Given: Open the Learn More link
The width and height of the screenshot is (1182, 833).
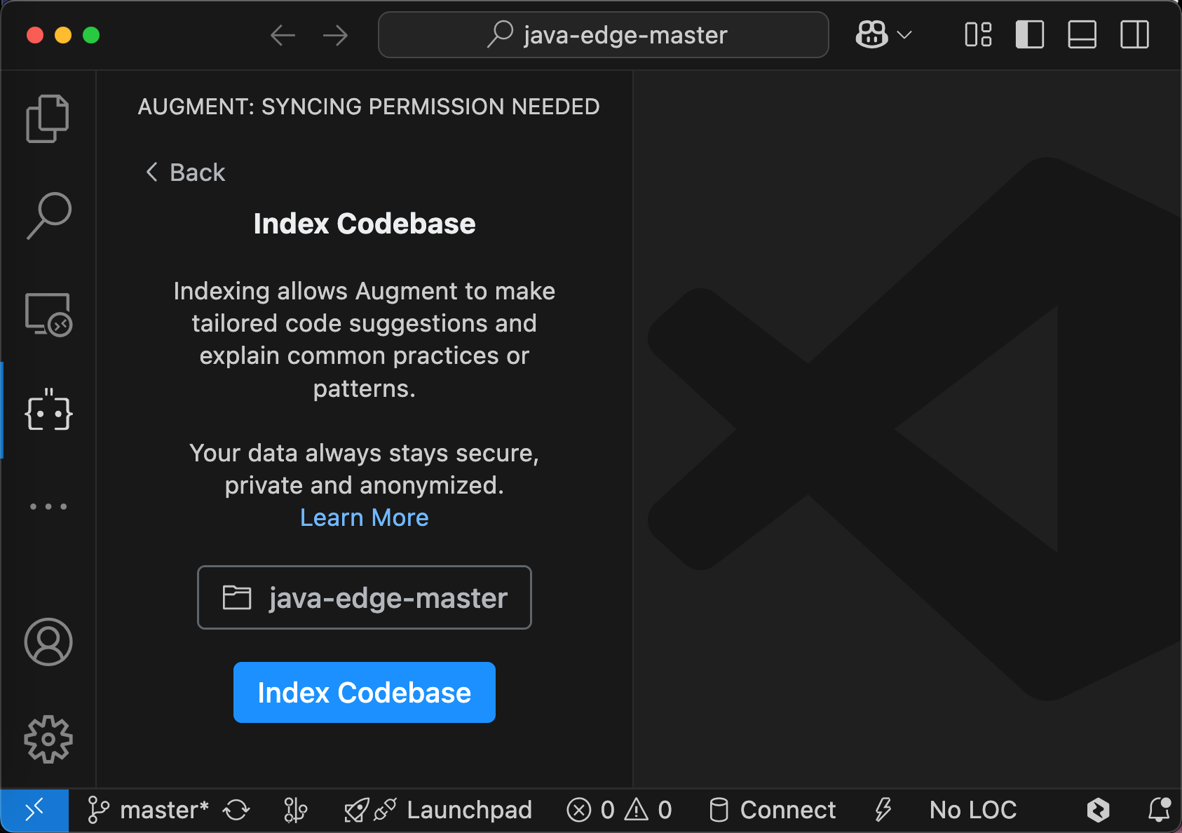Looking at the screenshot, I should (364, 517).
